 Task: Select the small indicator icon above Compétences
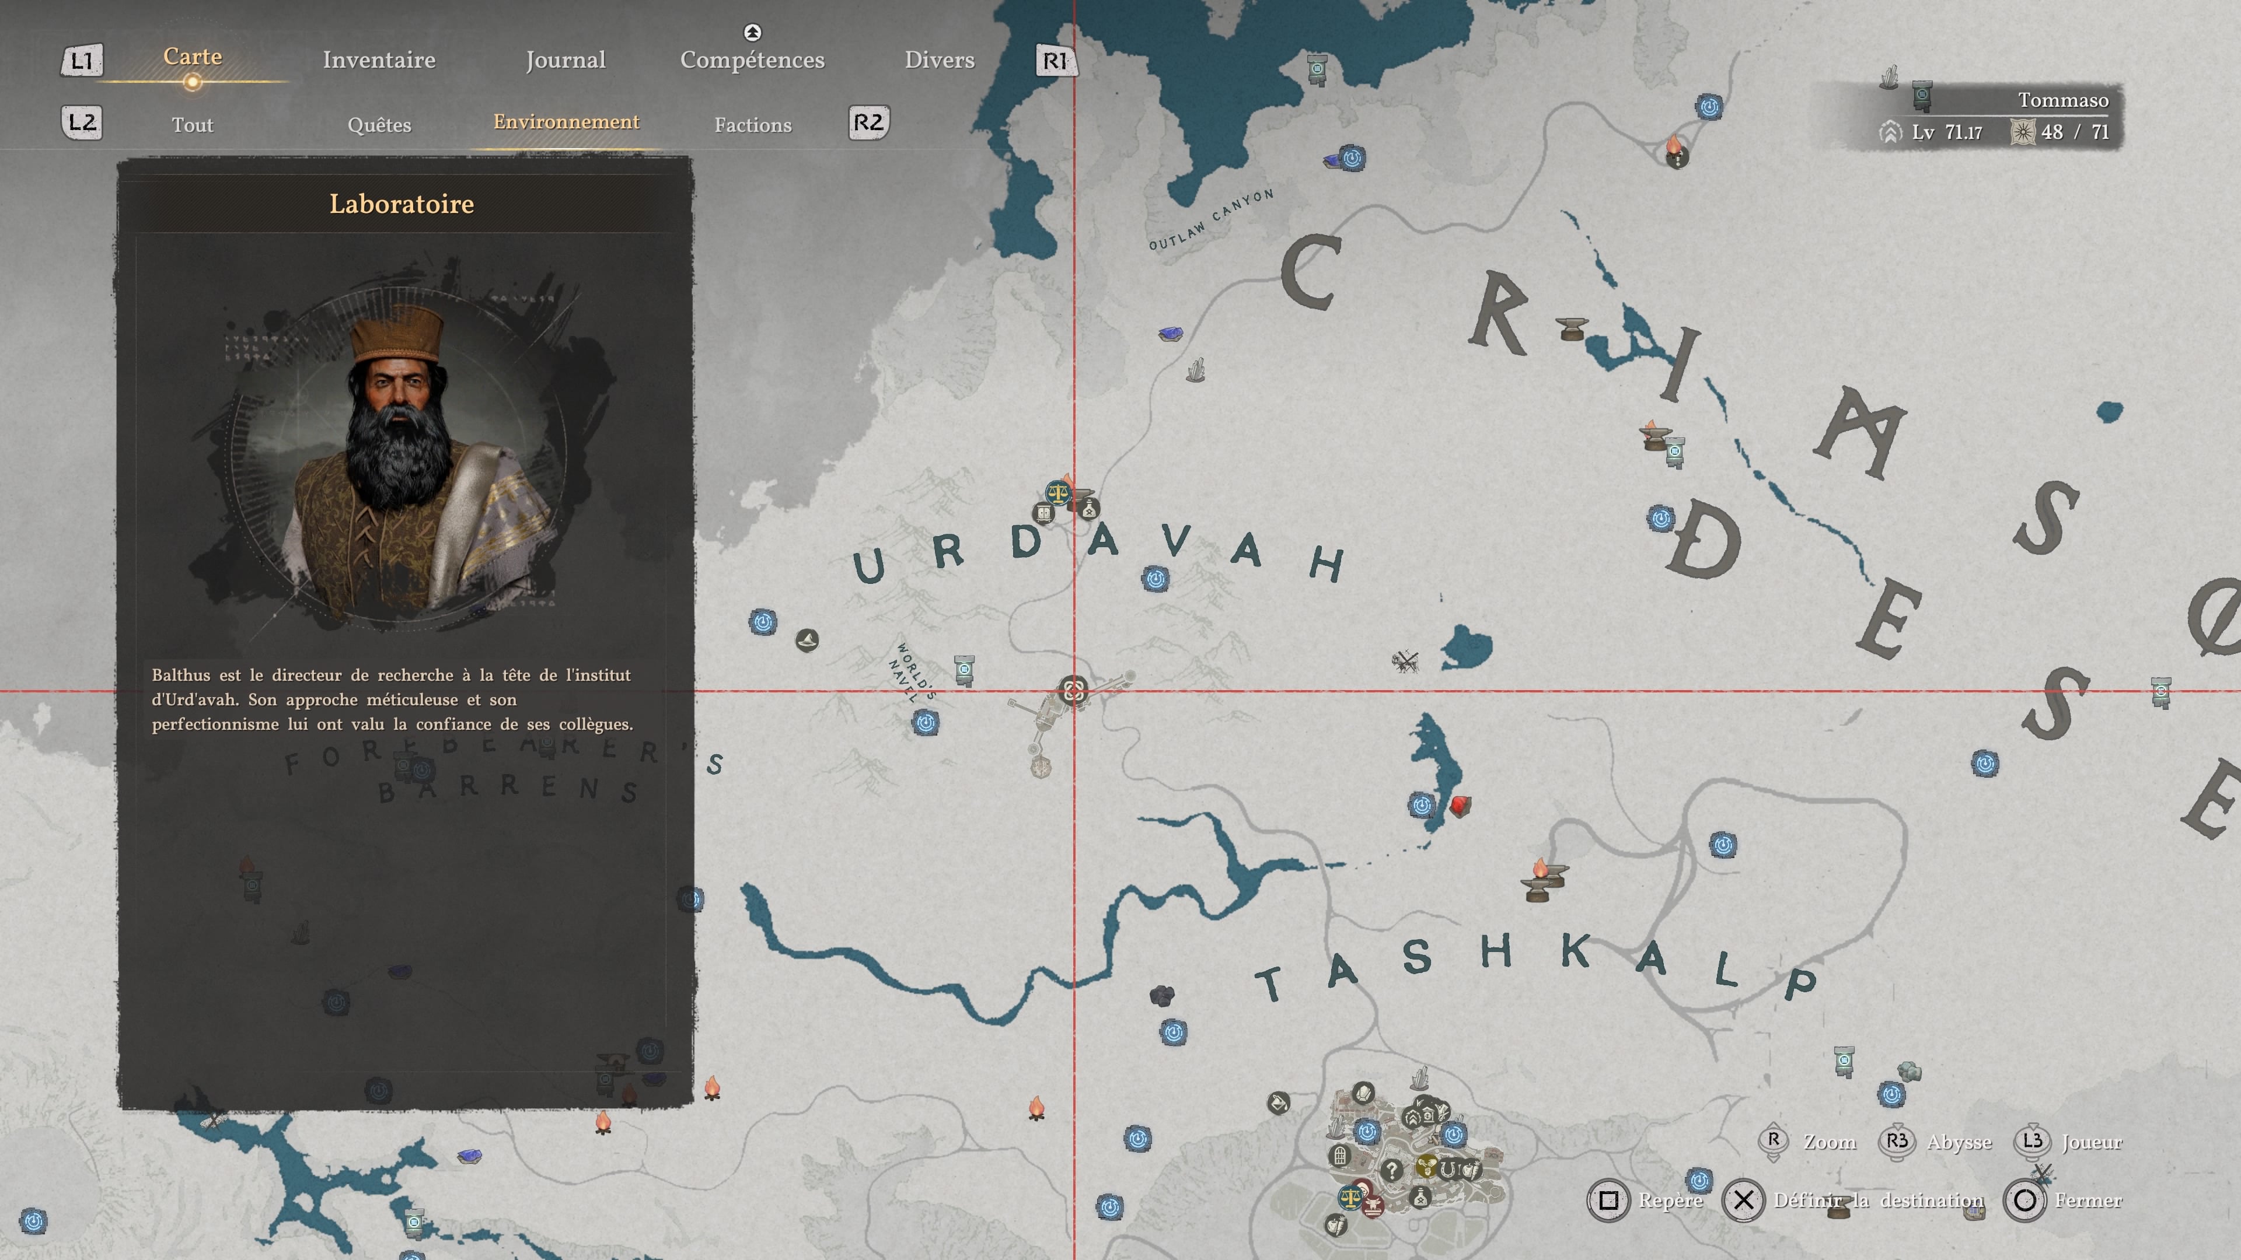point(752,32)
